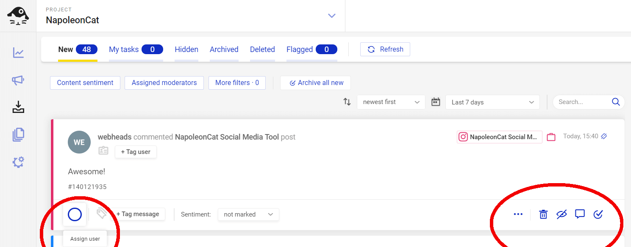Open the Reports copy sidebar icon
631x247 pixels.
[18, 135]
